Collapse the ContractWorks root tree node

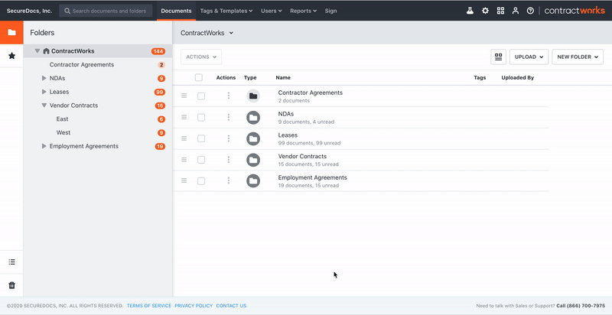click(37, 51)
